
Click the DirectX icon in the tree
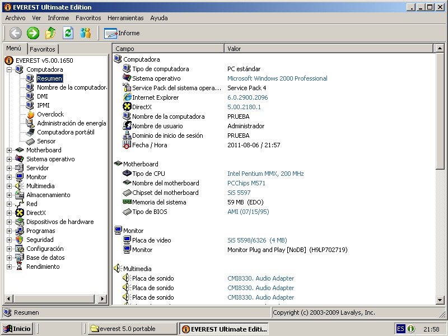[20, 213]
